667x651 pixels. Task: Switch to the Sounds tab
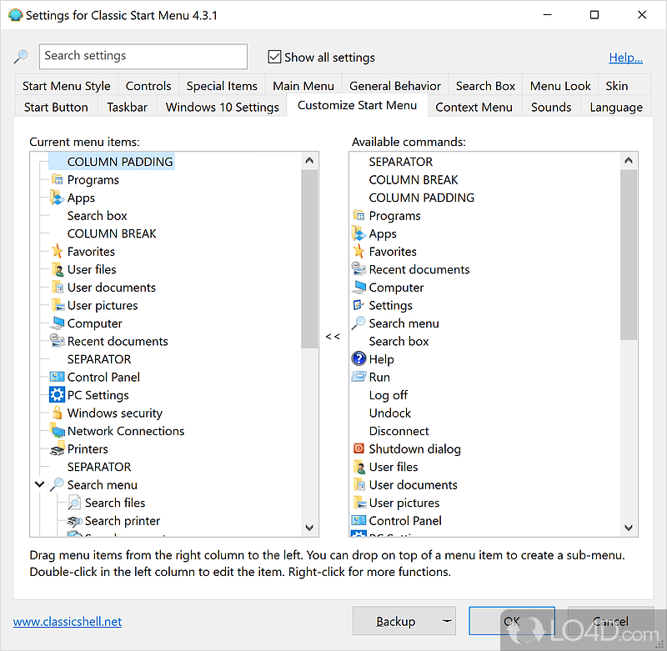coord(551,108)
